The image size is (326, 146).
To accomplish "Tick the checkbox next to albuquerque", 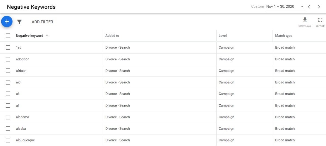I will click(x=8, y=140).
